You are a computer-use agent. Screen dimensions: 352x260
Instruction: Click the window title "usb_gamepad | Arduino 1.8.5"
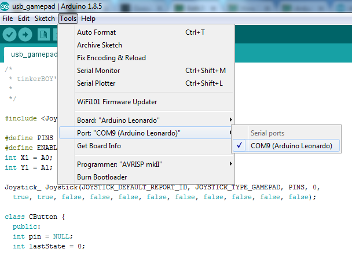tap(57, 6)
